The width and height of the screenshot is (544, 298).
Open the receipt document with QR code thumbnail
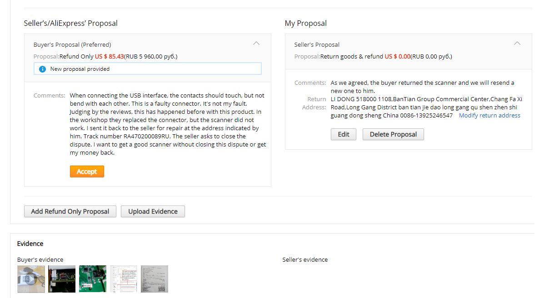coord(155,279)
